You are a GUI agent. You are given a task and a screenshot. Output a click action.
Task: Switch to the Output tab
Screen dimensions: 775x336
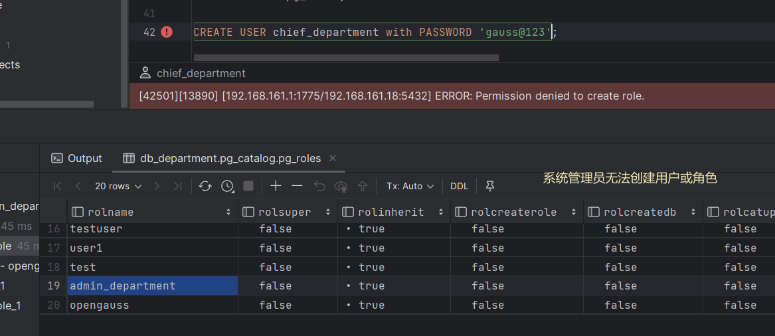pyautogui.click(x=77, y=158)
